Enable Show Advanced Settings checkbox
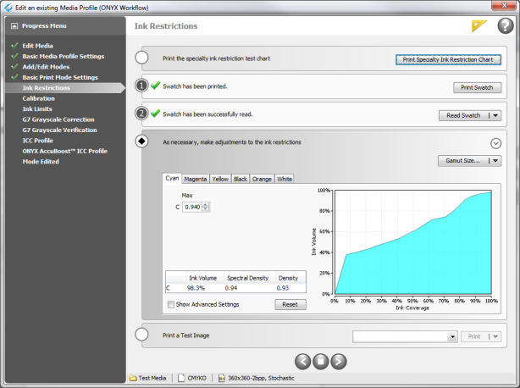The width and height of the screenshot is (520, 388). 172,304
